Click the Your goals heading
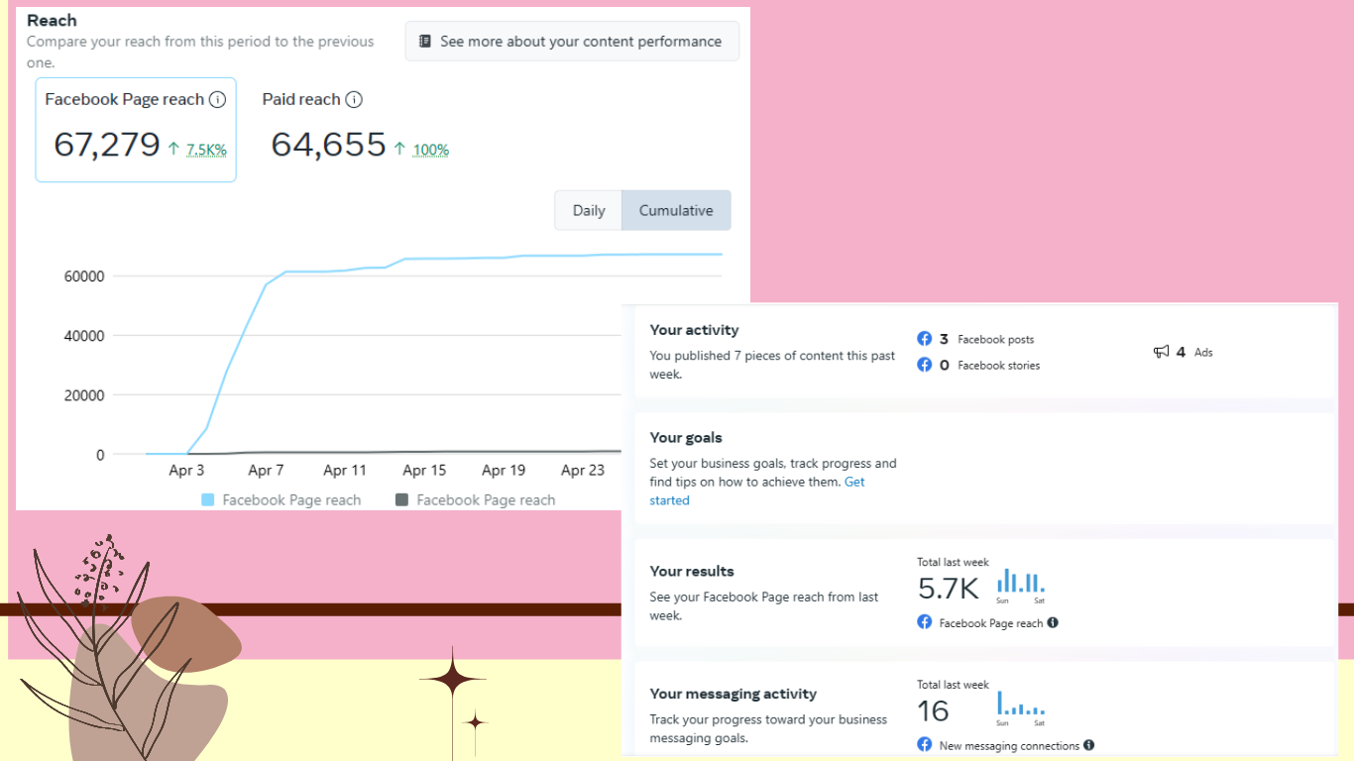Viewport: 1354px width, 761px height. (x=686, y=438)
